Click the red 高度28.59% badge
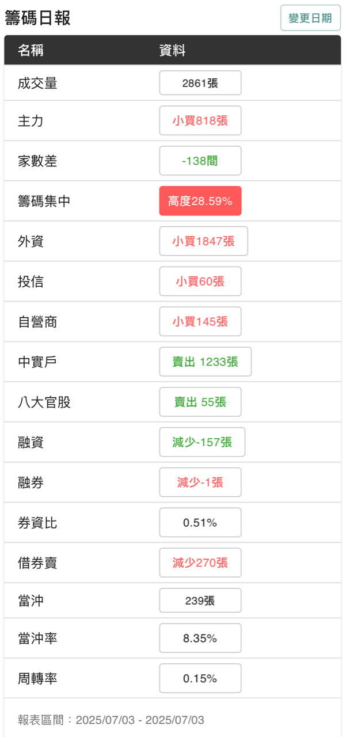This screenshot has width=354, height=737. click(x=200, y=201)
